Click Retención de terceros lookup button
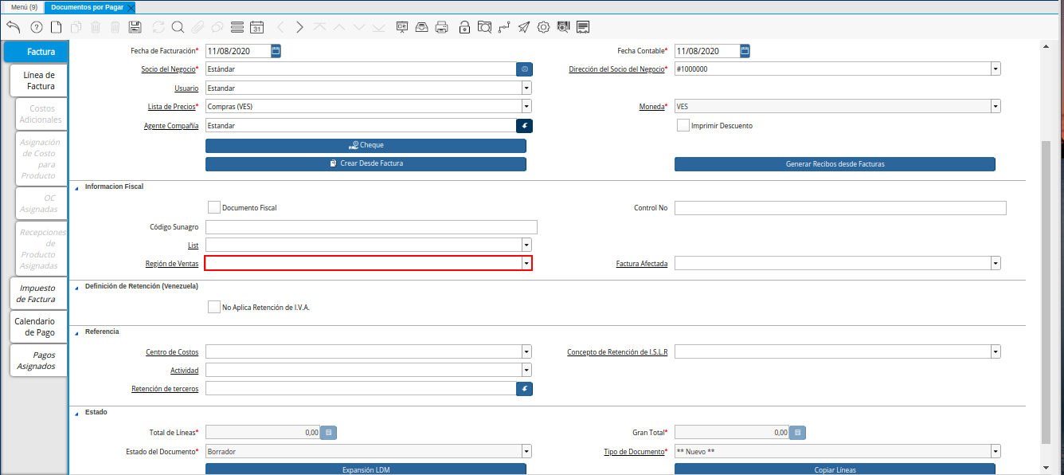The image size is (1064, 475). click(524, 388)
